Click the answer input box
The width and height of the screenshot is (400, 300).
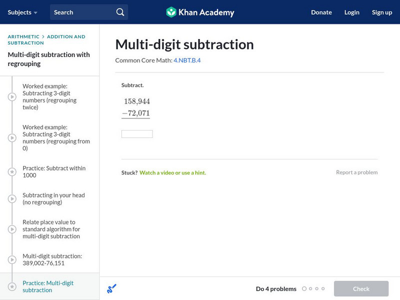[137, 134]
